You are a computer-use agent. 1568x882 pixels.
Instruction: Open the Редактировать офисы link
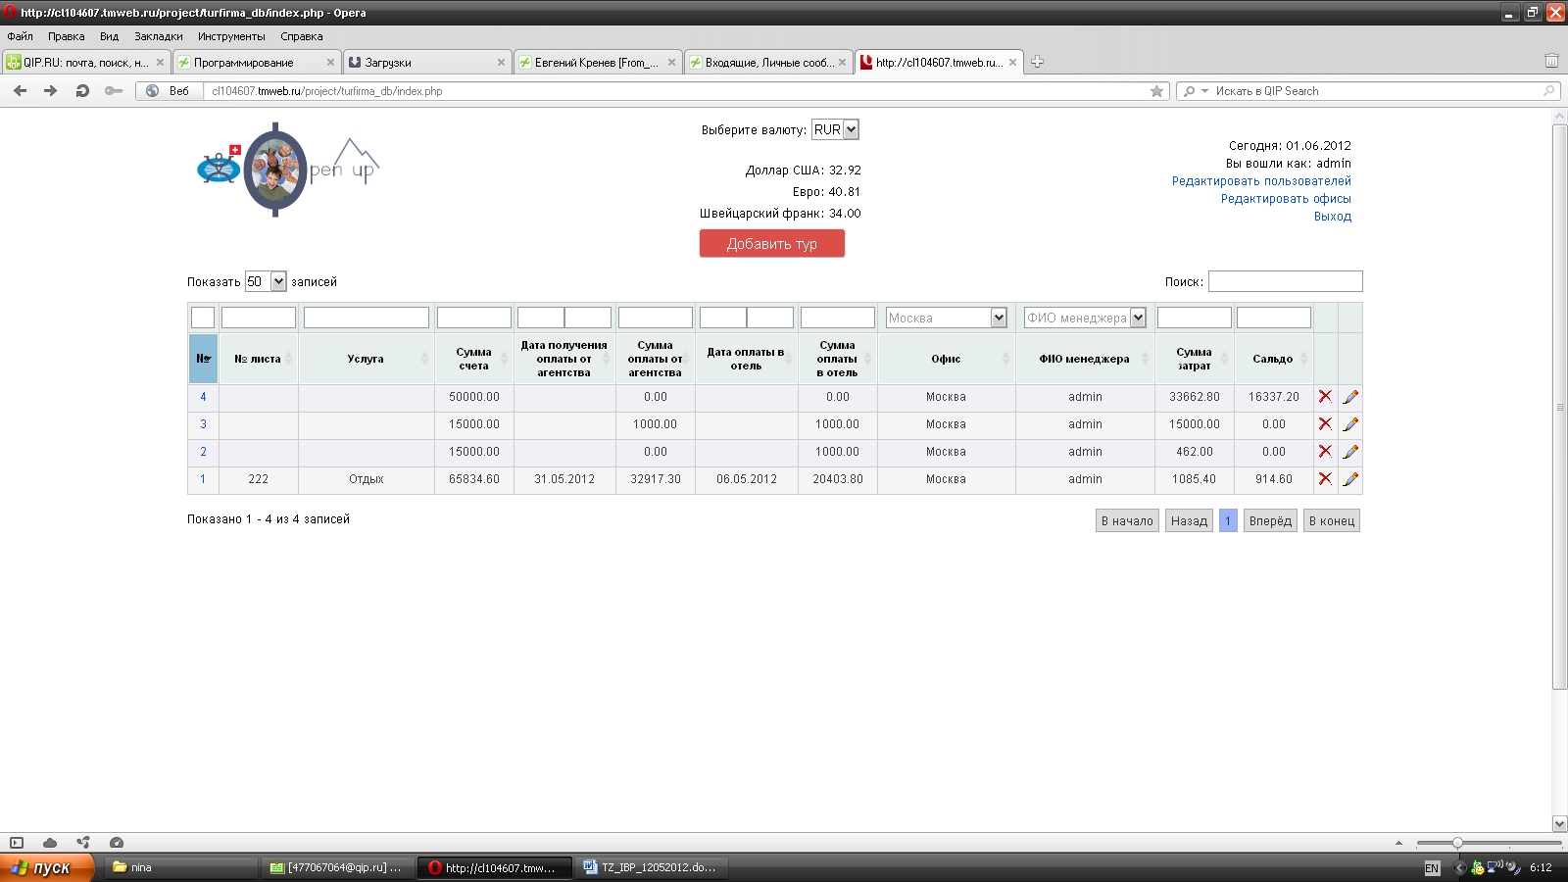pyautogui.click(x=1286, y=199)
